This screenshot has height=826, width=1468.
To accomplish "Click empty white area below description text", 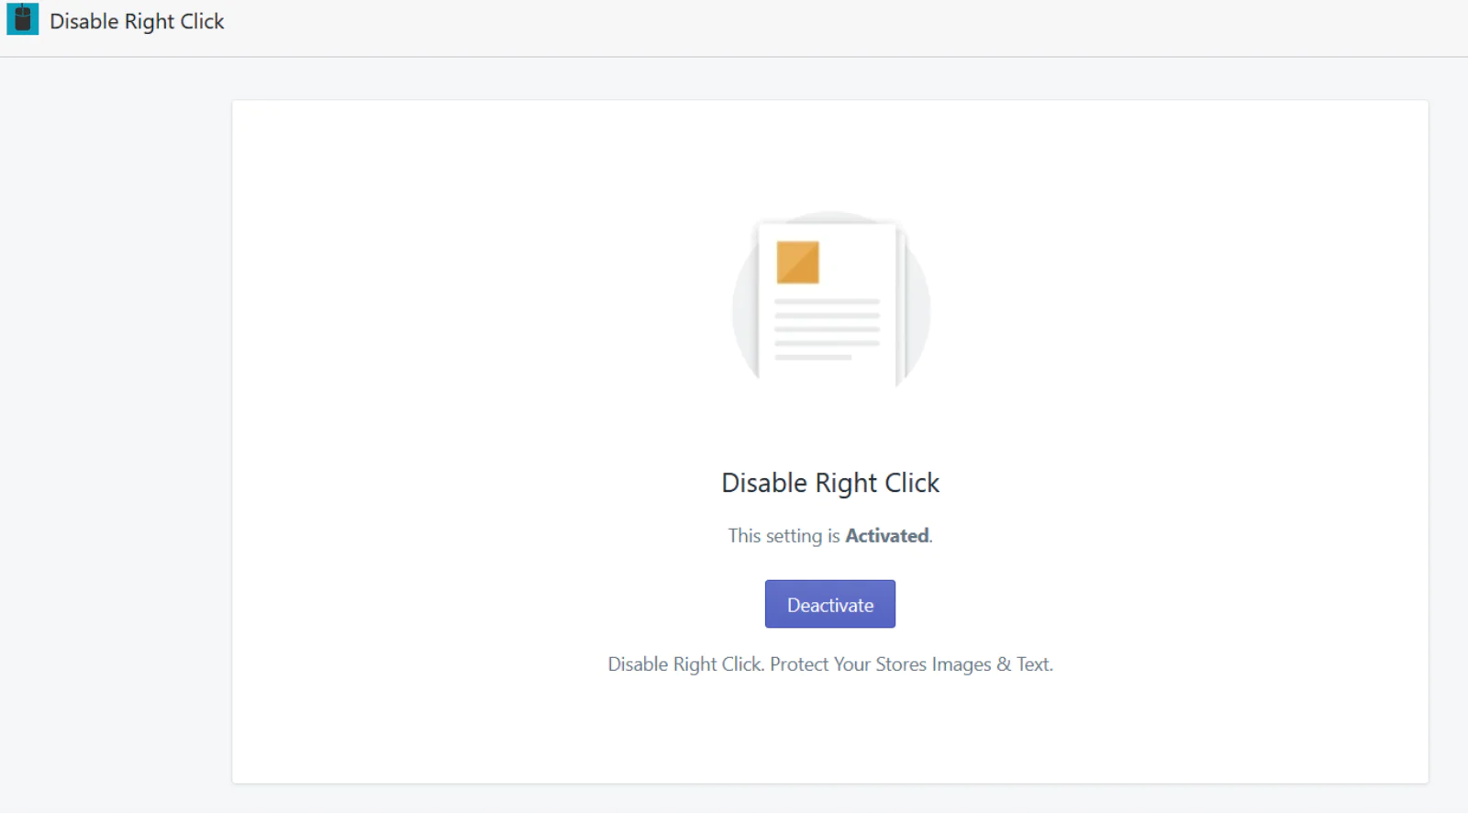I will point(830,730).
